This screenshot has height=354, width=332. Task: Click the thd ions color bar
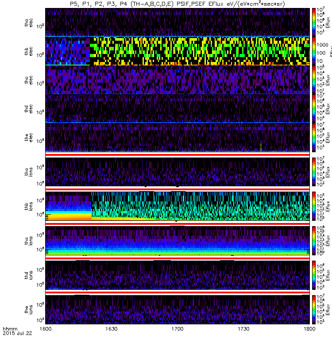tap(314, 275)
